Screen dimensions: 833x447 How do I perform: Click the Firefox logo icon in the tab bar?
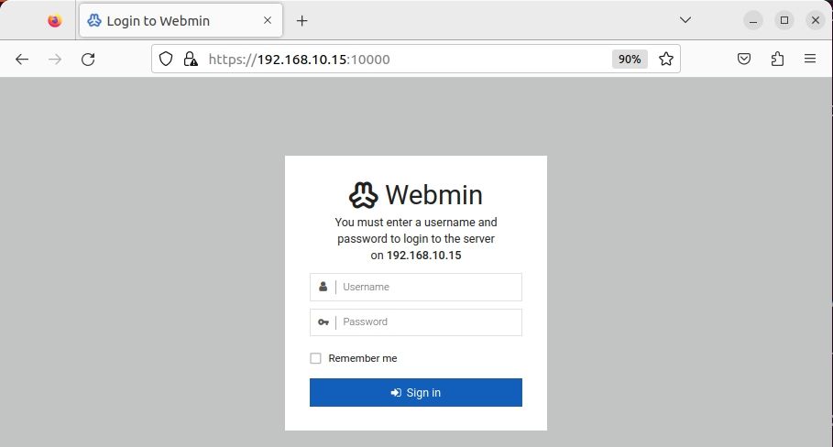point(55,21)
